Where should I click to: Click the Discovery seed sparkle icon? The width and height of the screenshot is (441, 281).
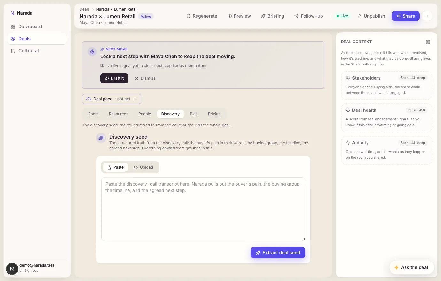101,138
